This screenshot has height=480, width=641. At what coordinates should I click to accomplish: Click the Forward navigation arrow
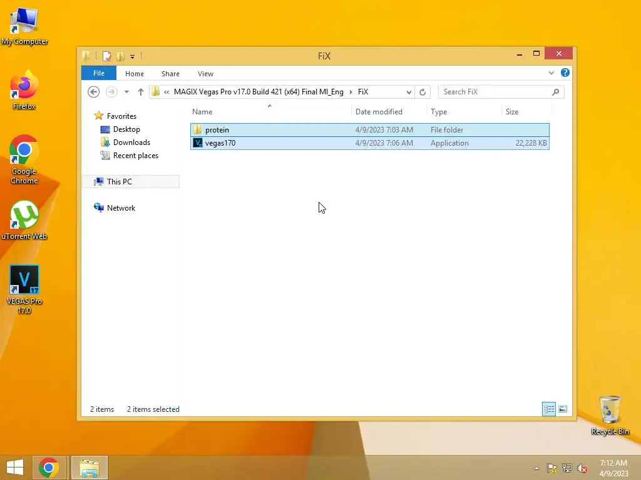tap(111, 92)
